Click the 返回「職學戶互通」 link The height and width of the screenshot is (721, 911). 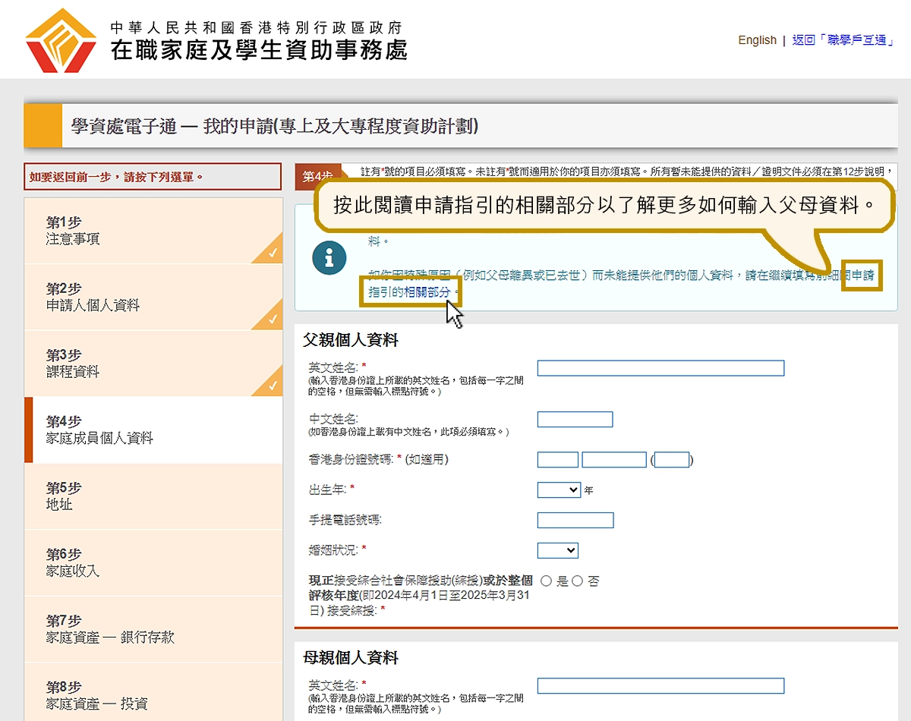pos(842,40)
